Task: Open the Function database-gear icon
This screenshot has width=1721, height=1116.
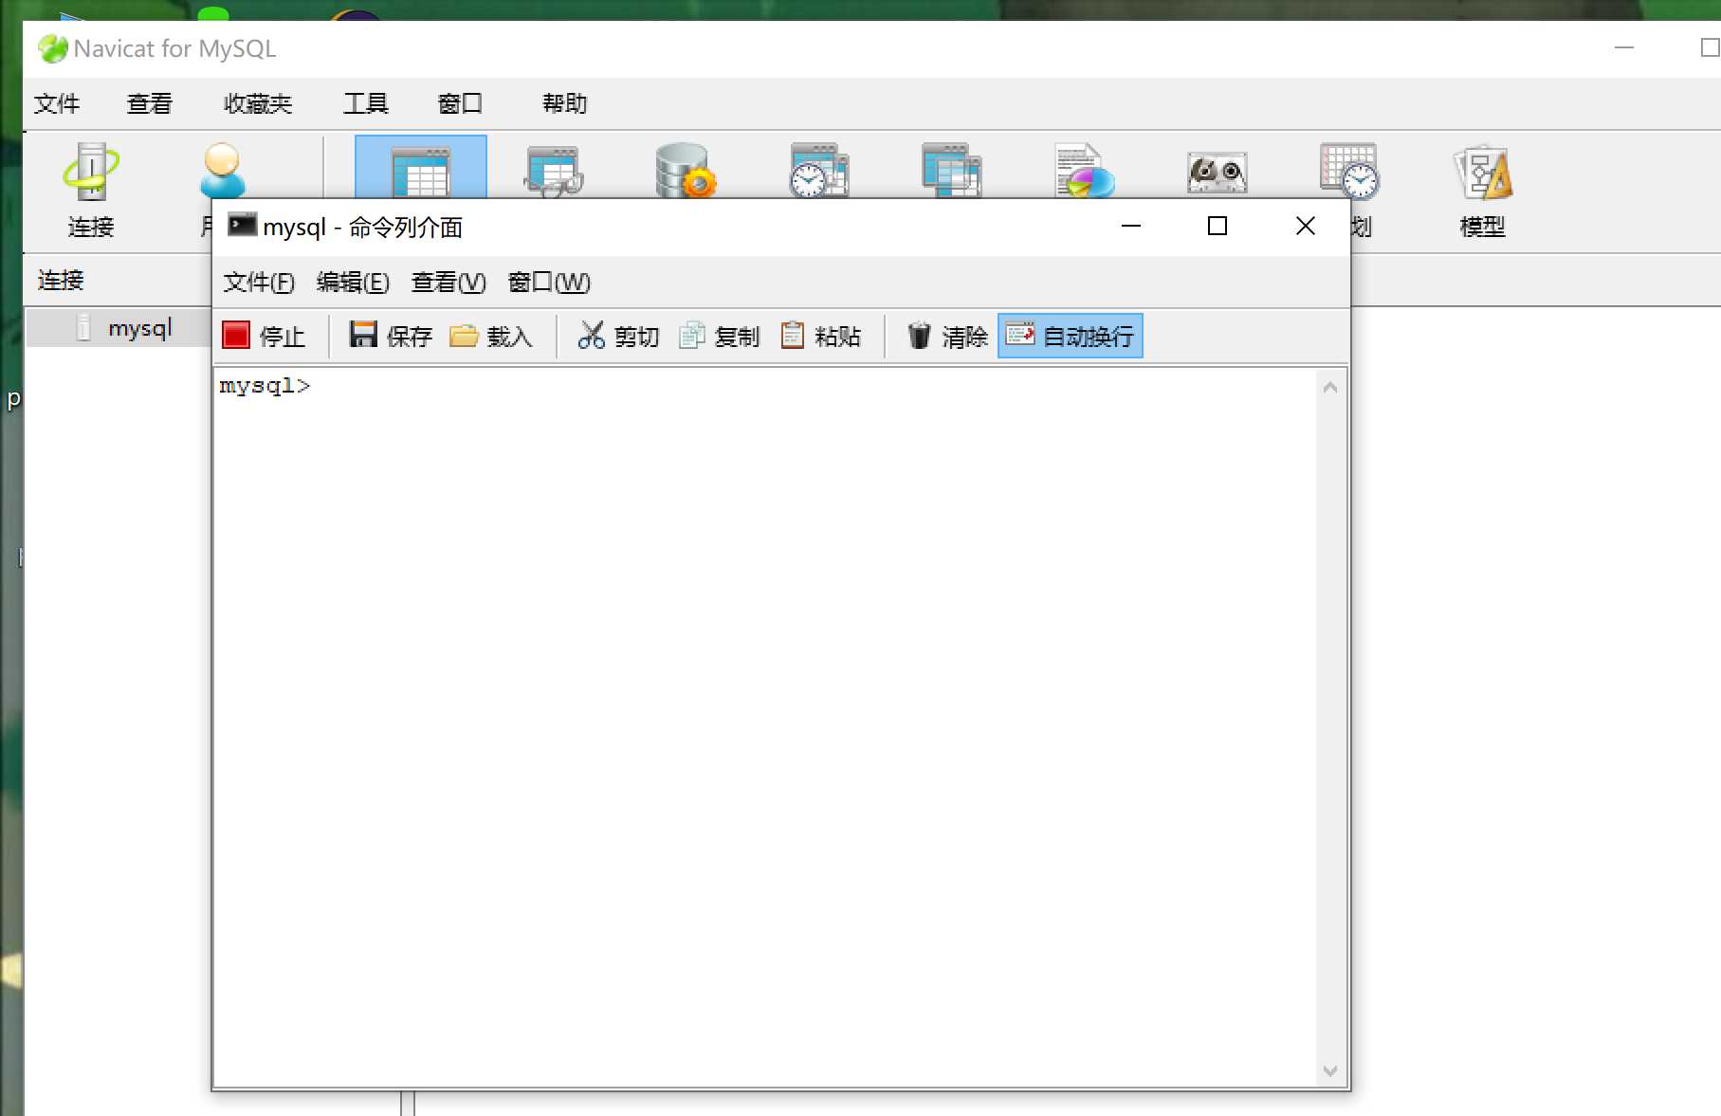Action: point(686,171)
